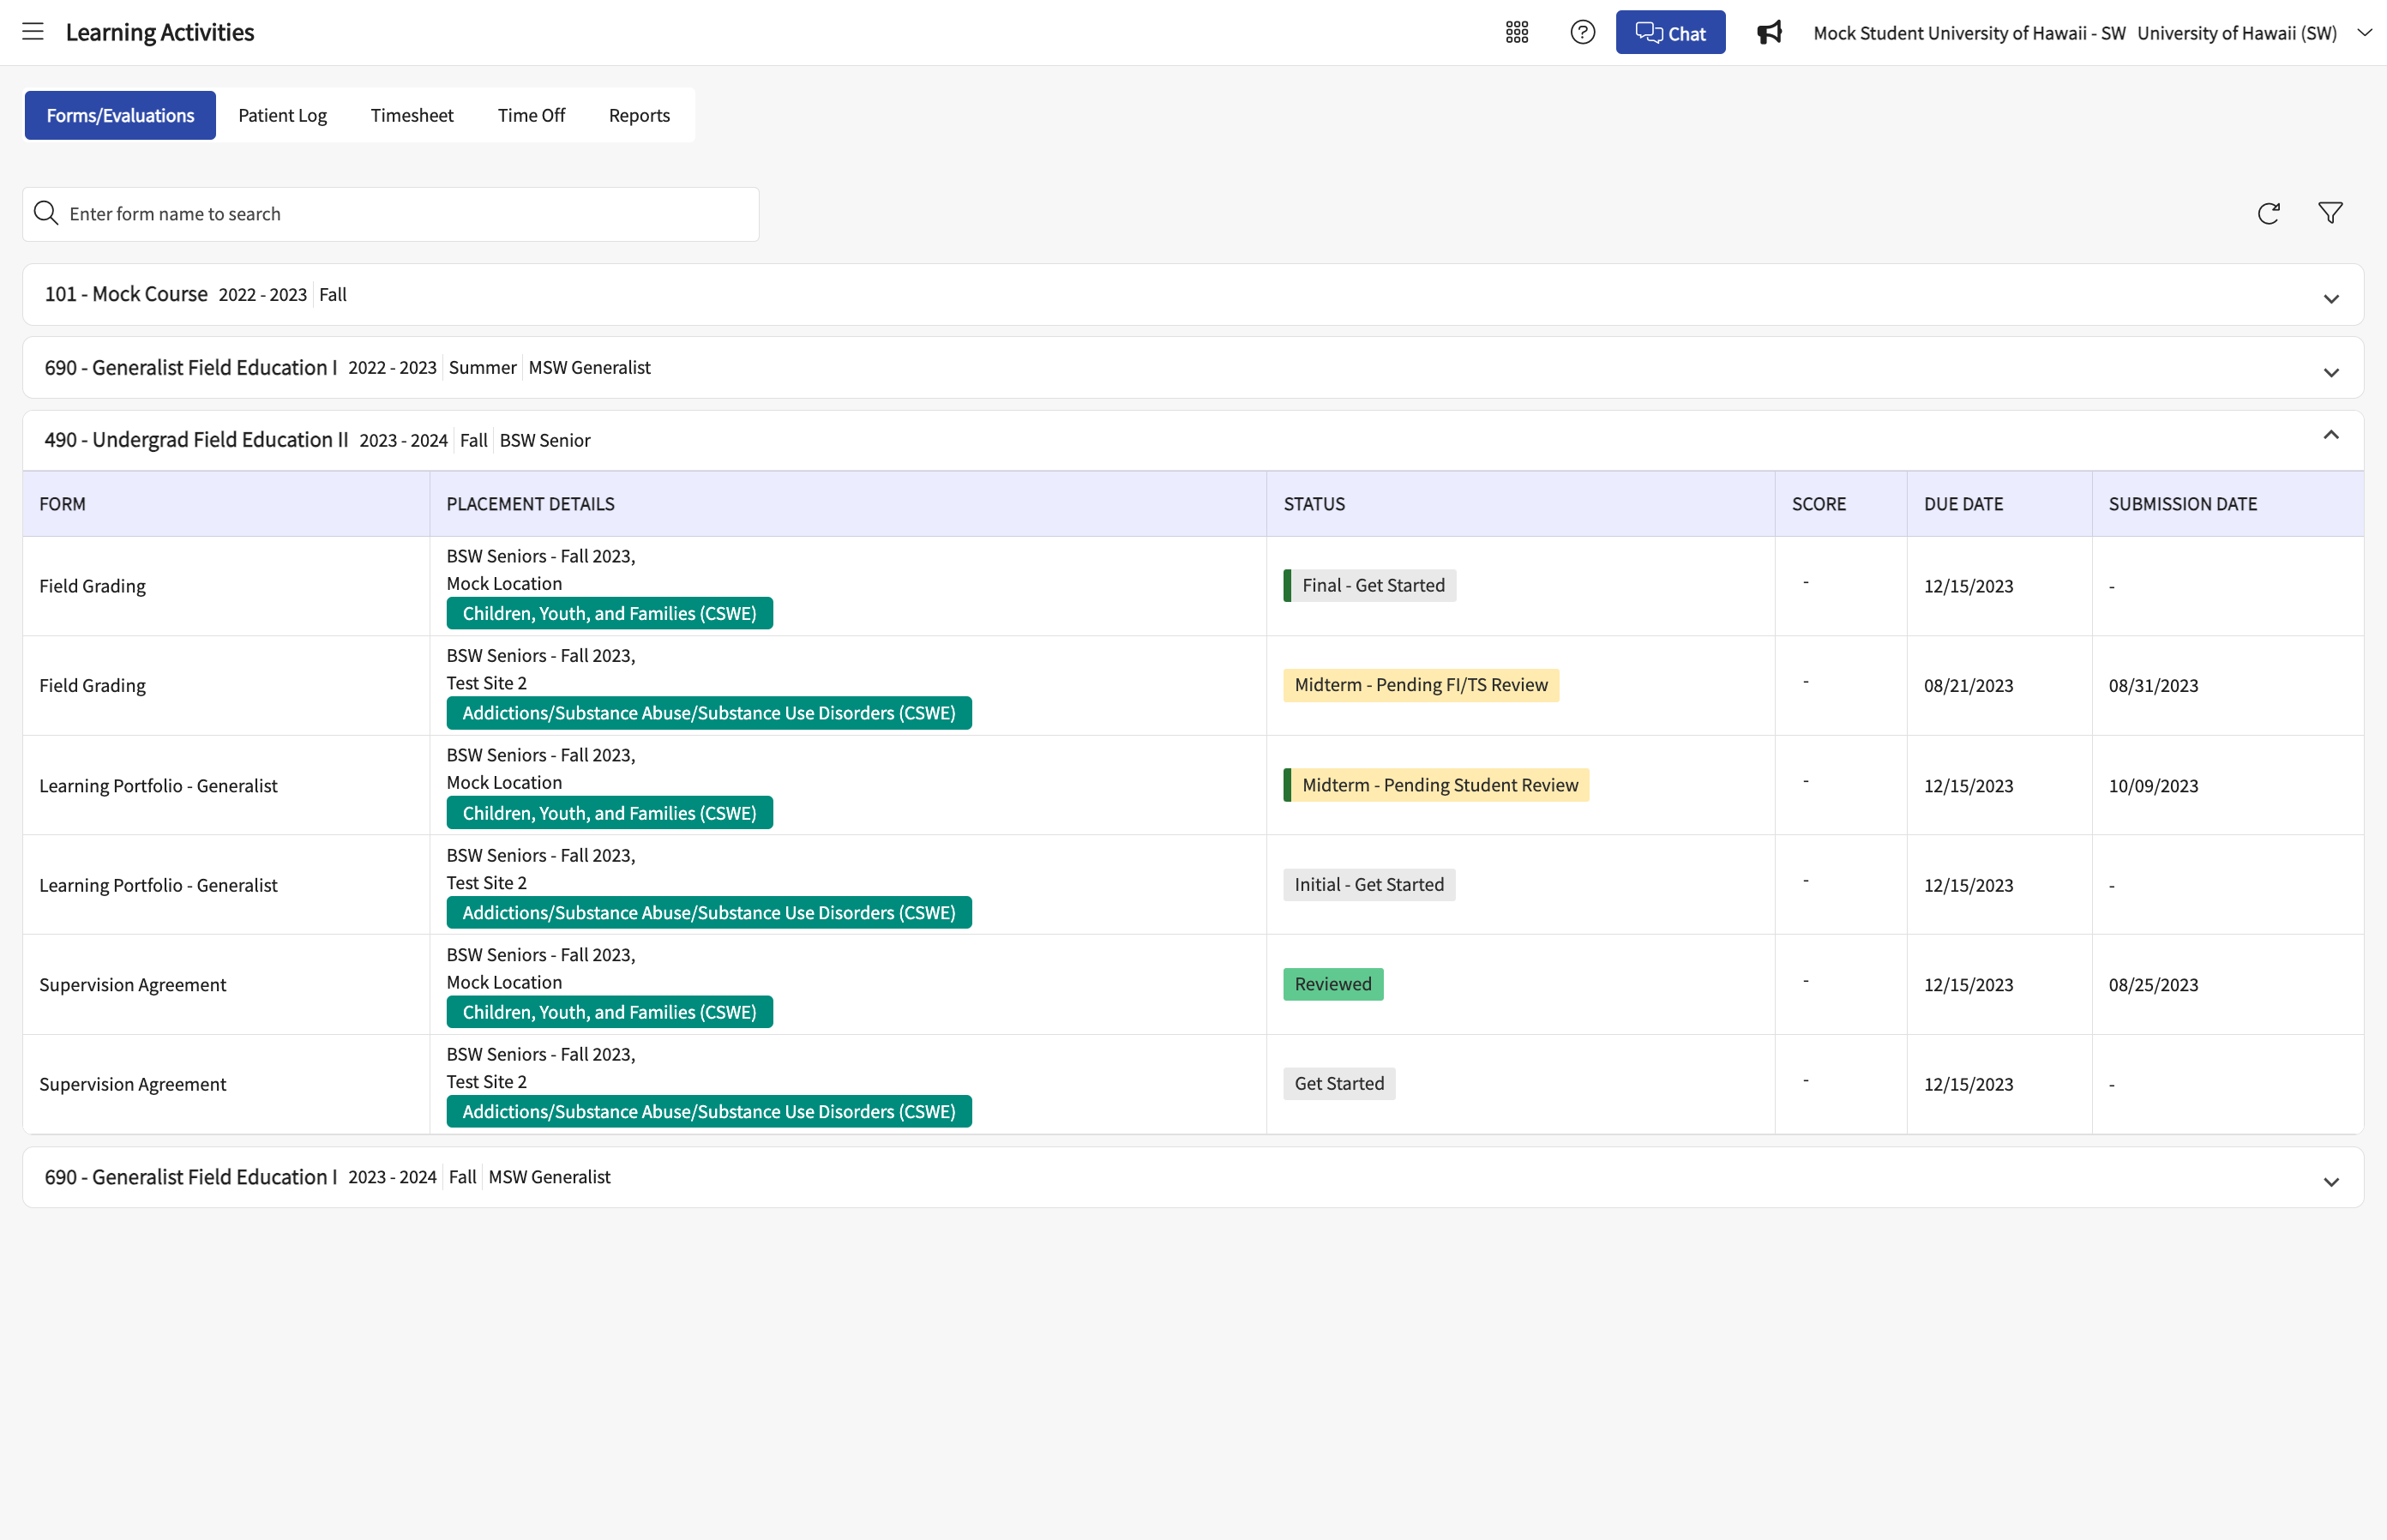
Task: Refresh the forms list
Action: tap(2268, 213)
